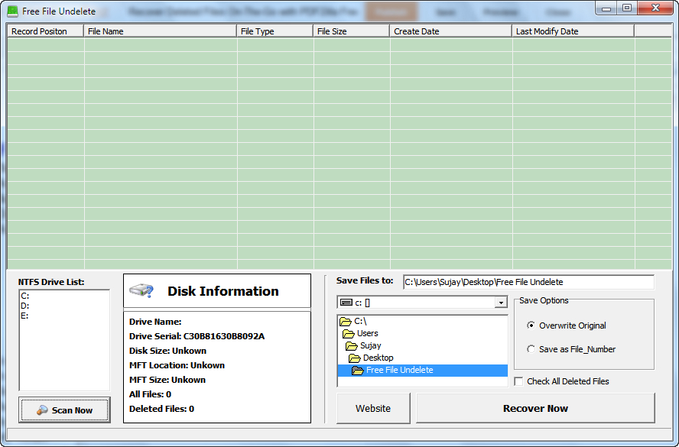Screen dimensions: 679x447
Task: Enable the Check All Deleted Files checkbox
Action: [518, 381]
